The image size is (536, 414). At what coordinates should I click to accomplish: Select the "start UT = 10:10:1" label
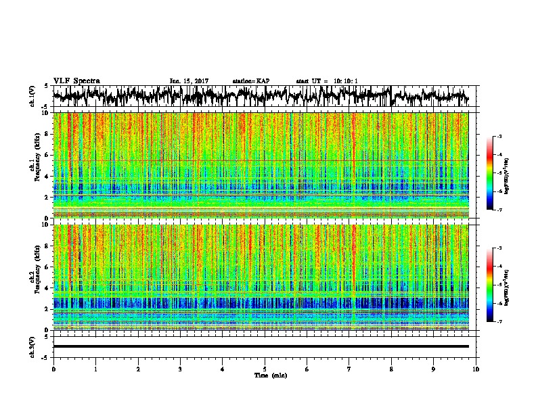[327, 81]
